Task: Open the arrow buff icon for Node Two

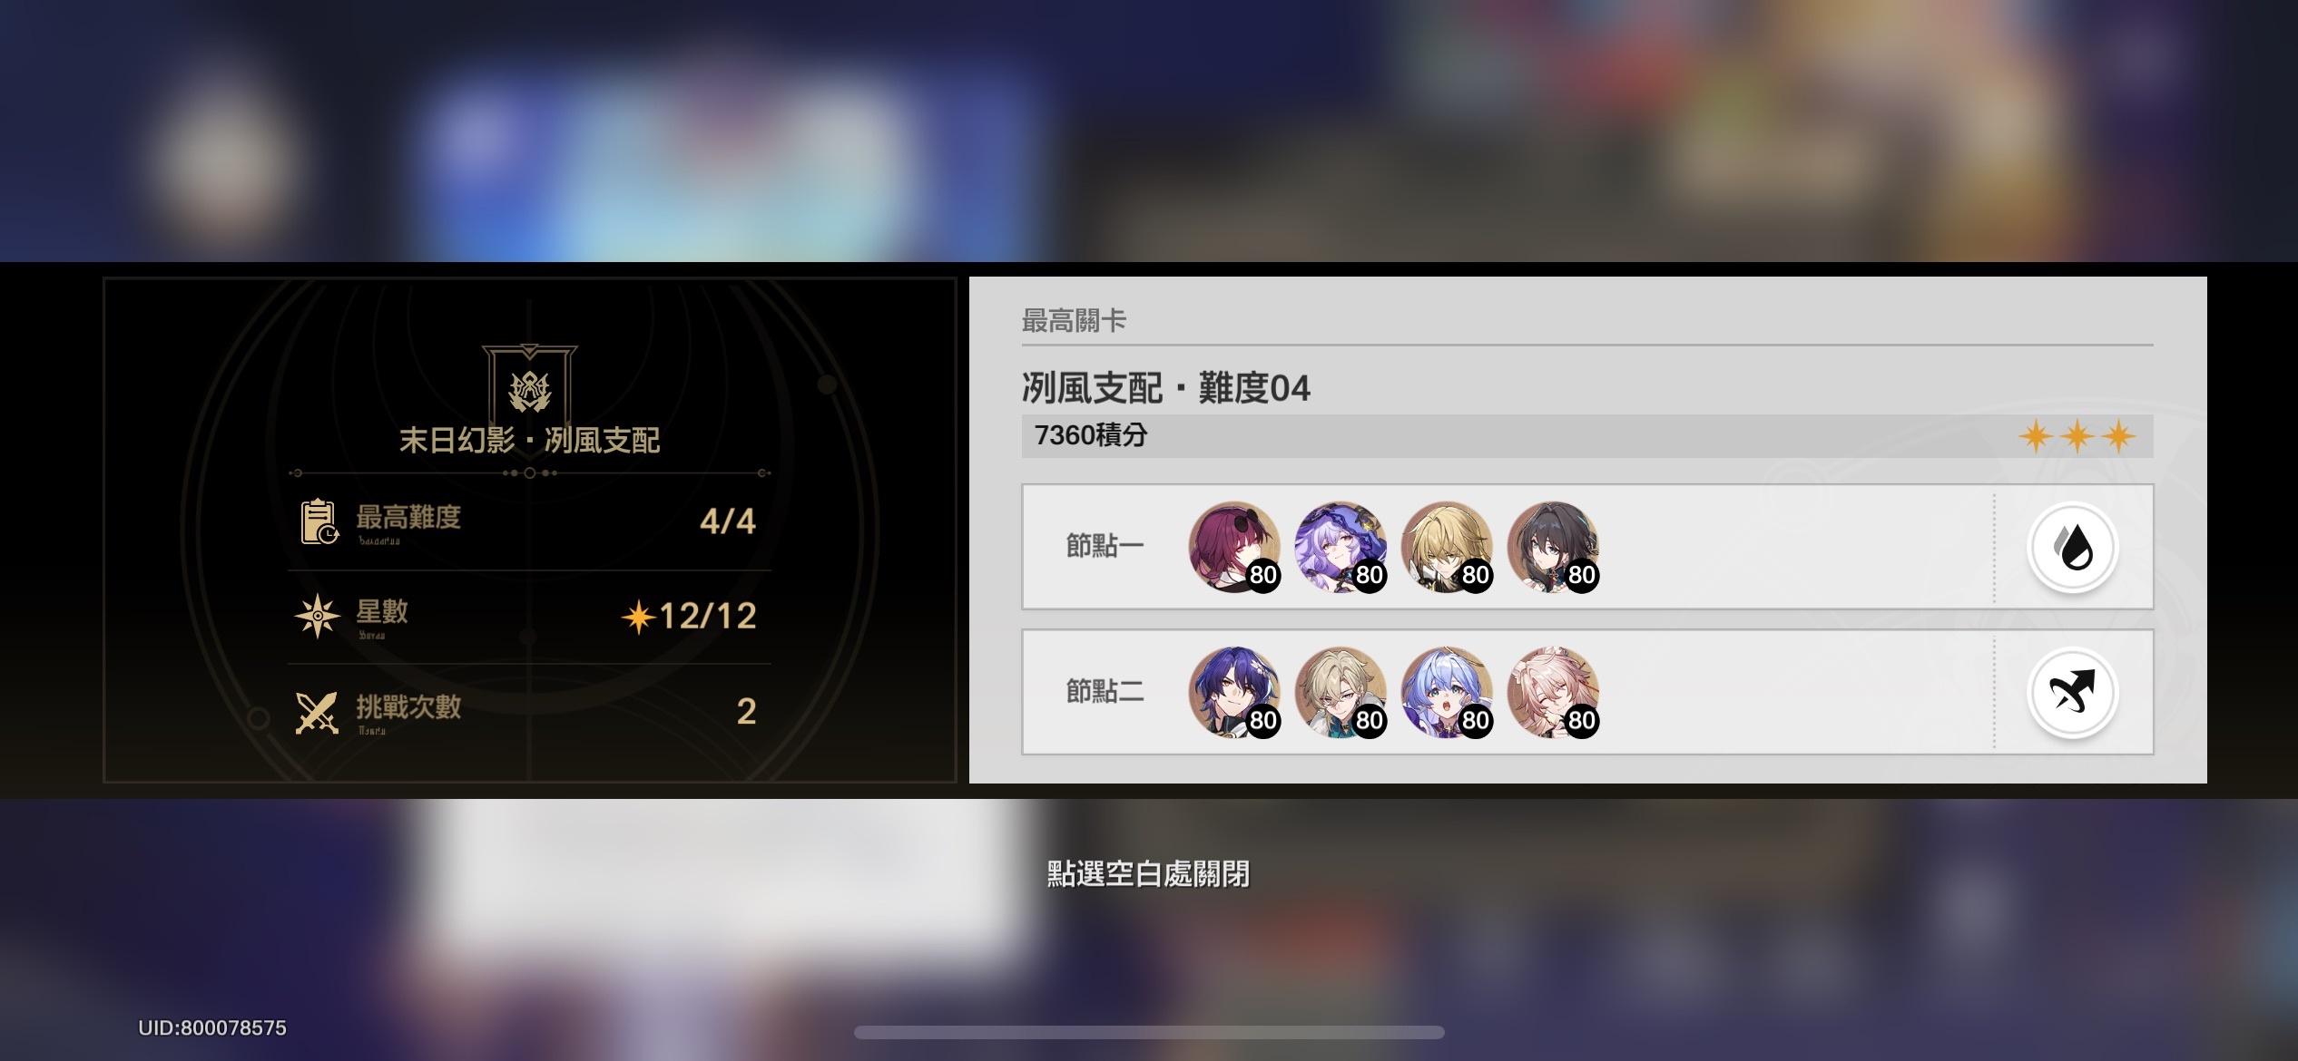Action: click(x=2073, y=693)
